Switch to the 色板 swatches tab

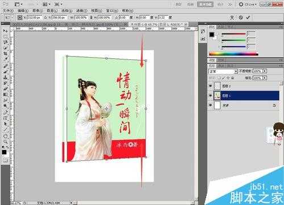tap(220, 27)
